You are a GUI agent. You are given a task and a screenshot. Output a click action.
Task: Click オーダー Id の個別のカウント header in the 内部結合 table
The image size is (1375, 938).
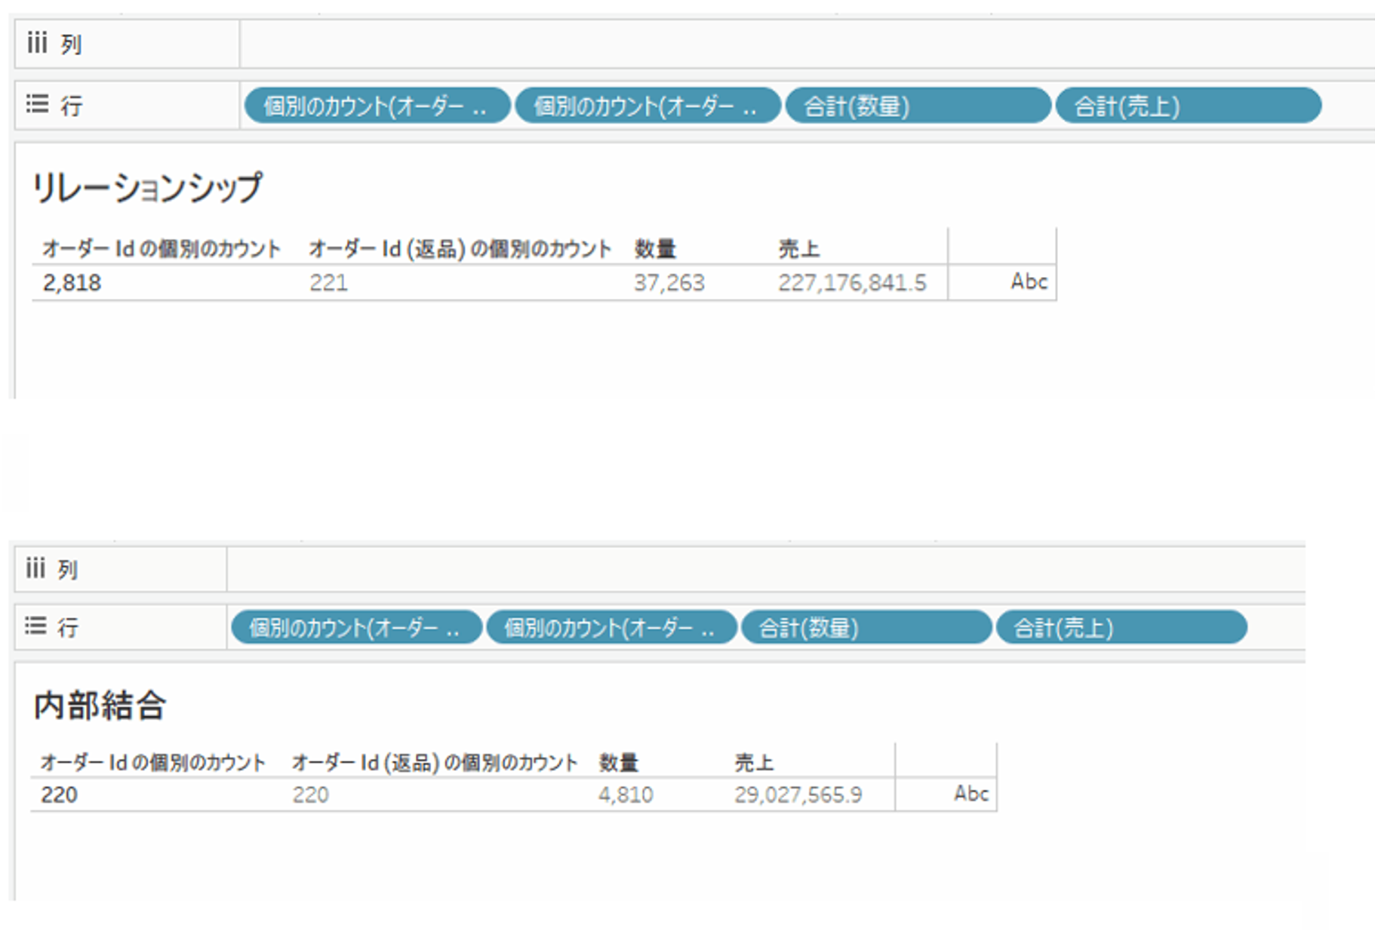(153, 763)
